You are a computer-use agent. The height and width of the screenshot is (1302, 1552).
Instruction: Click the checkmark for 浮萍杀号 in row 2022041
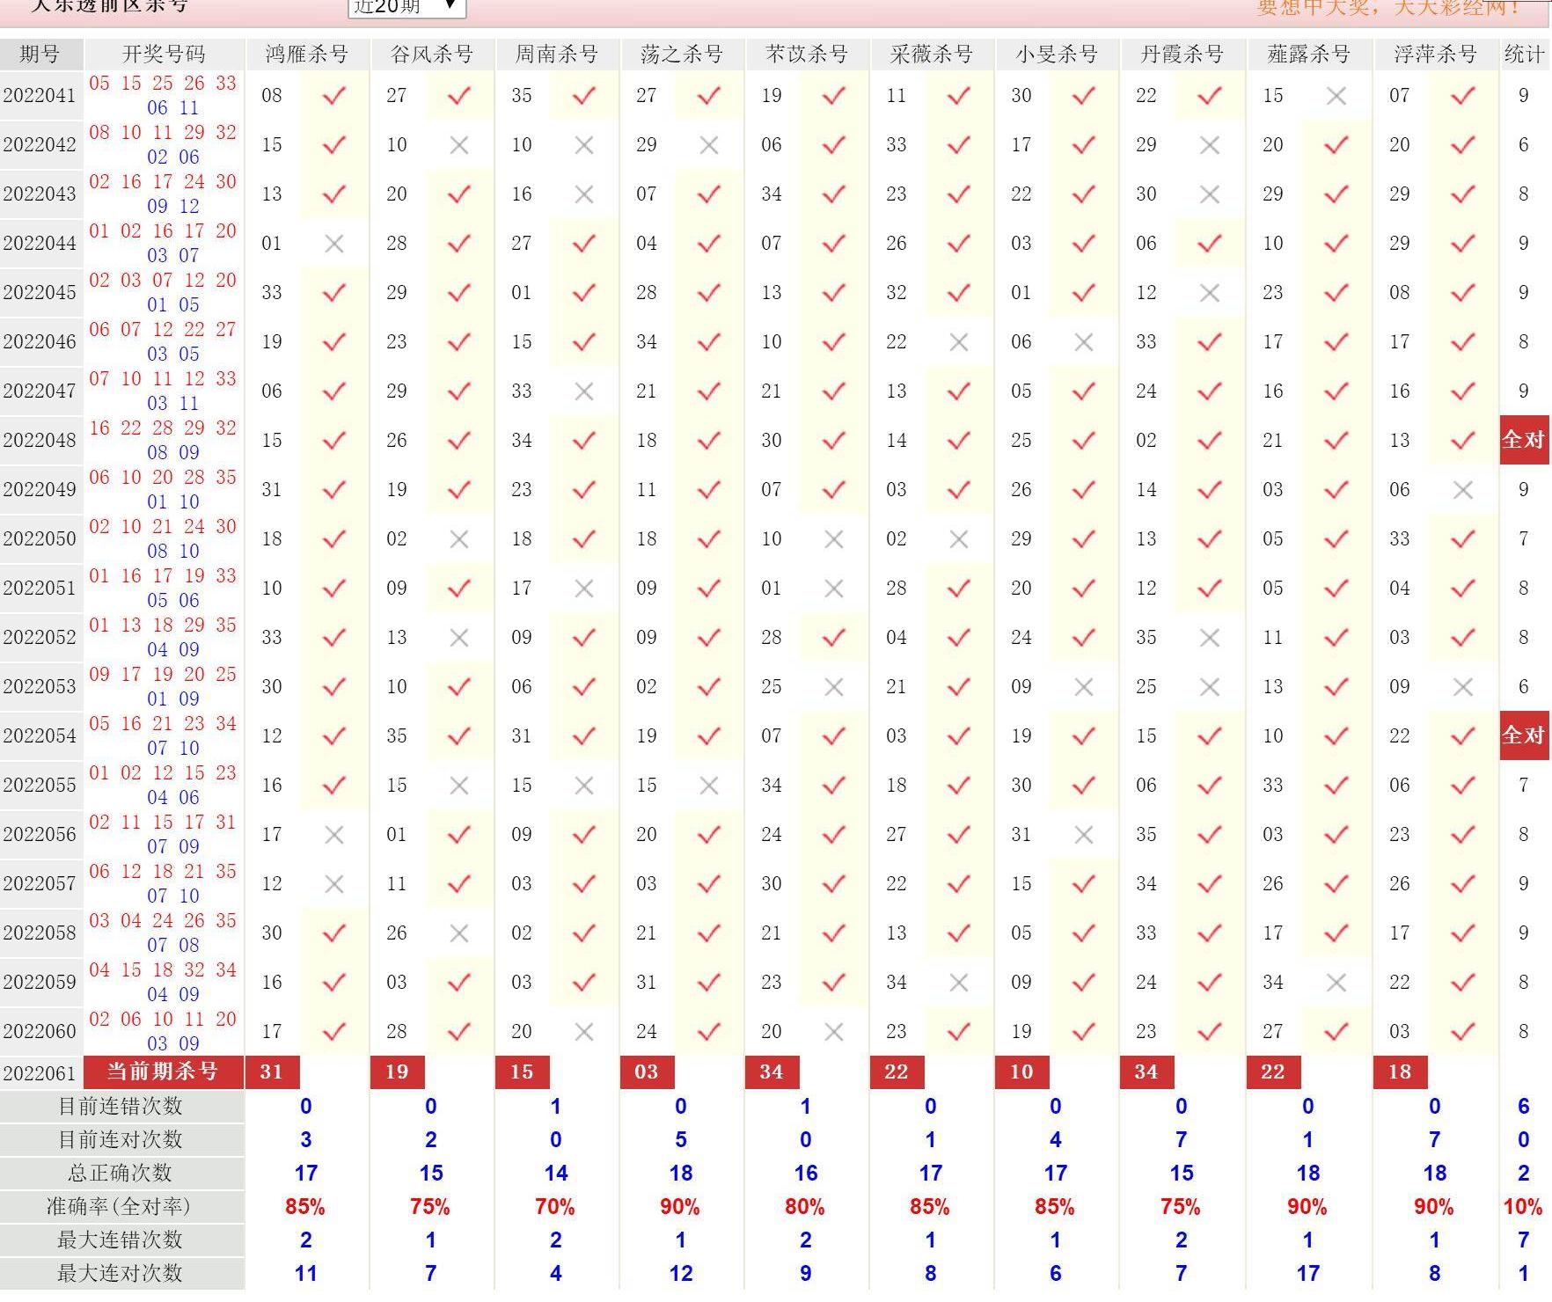pos(1462,96)
